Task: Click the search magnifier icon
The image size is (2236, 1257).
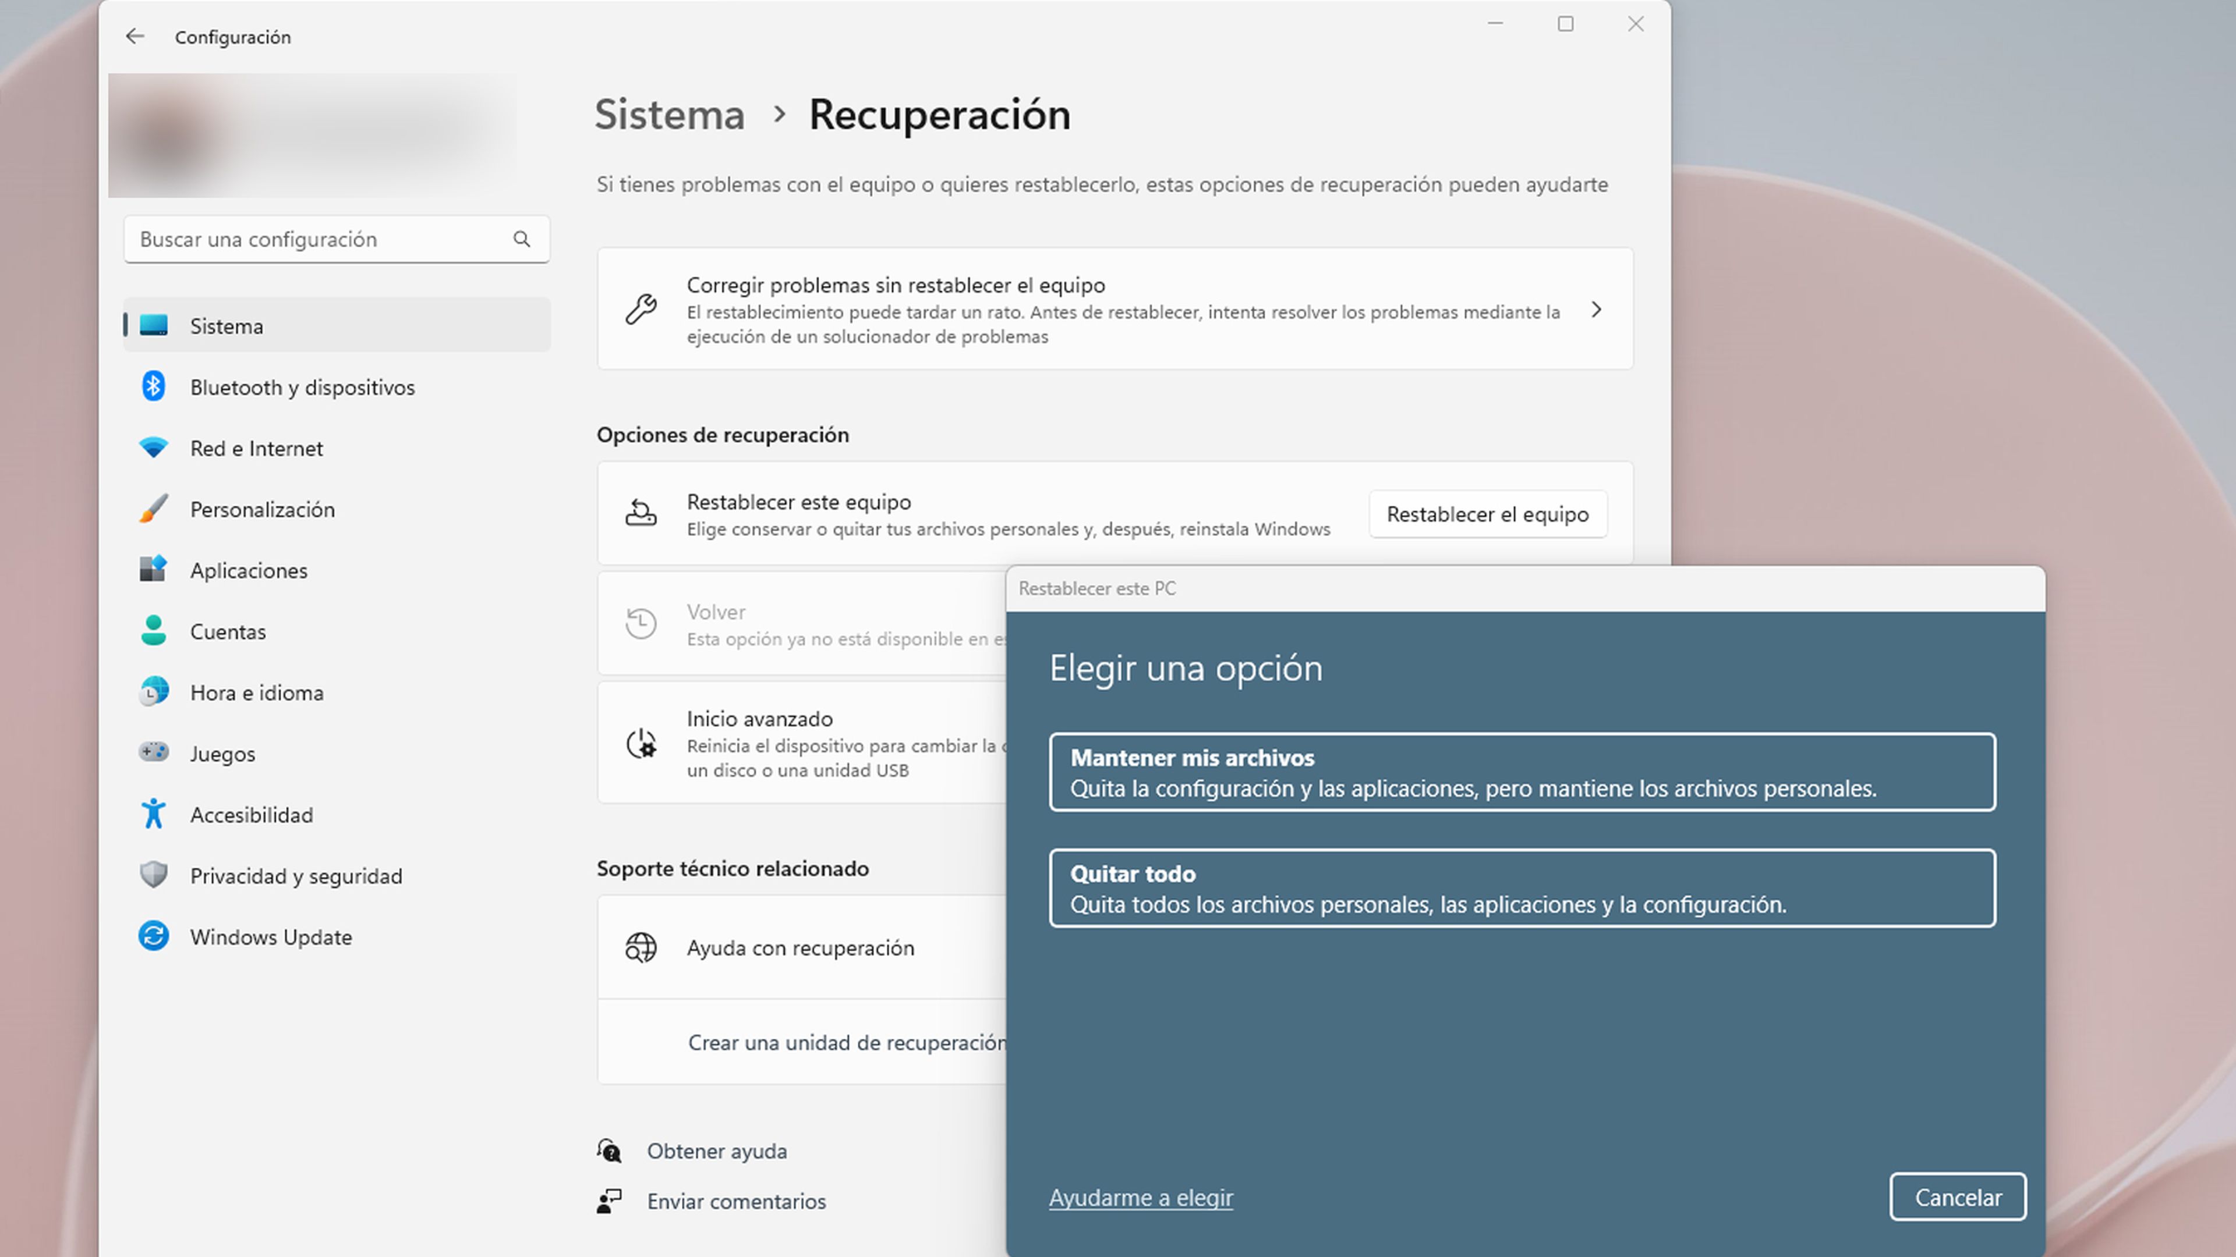Action: [522, 239]
